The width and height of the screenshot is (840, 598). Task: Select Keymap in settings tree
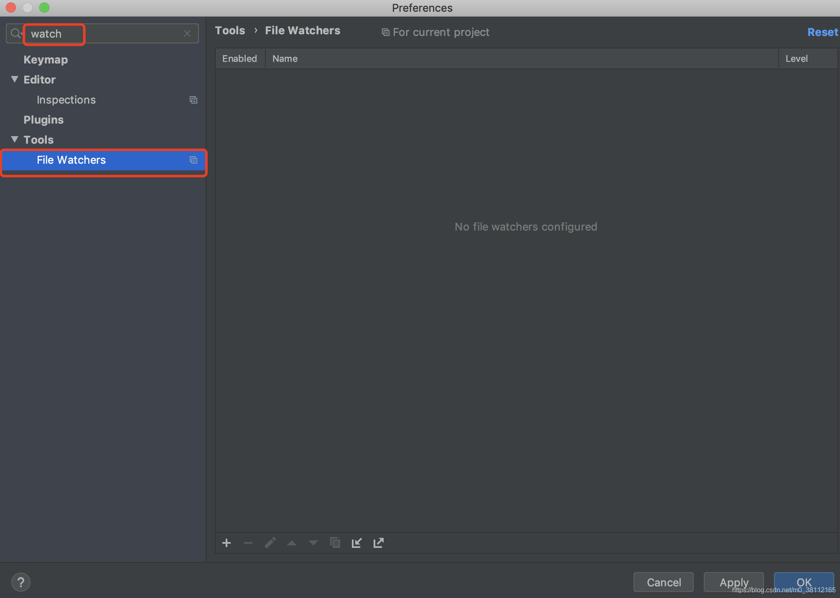pyautogui.click(x=46, y=60)
